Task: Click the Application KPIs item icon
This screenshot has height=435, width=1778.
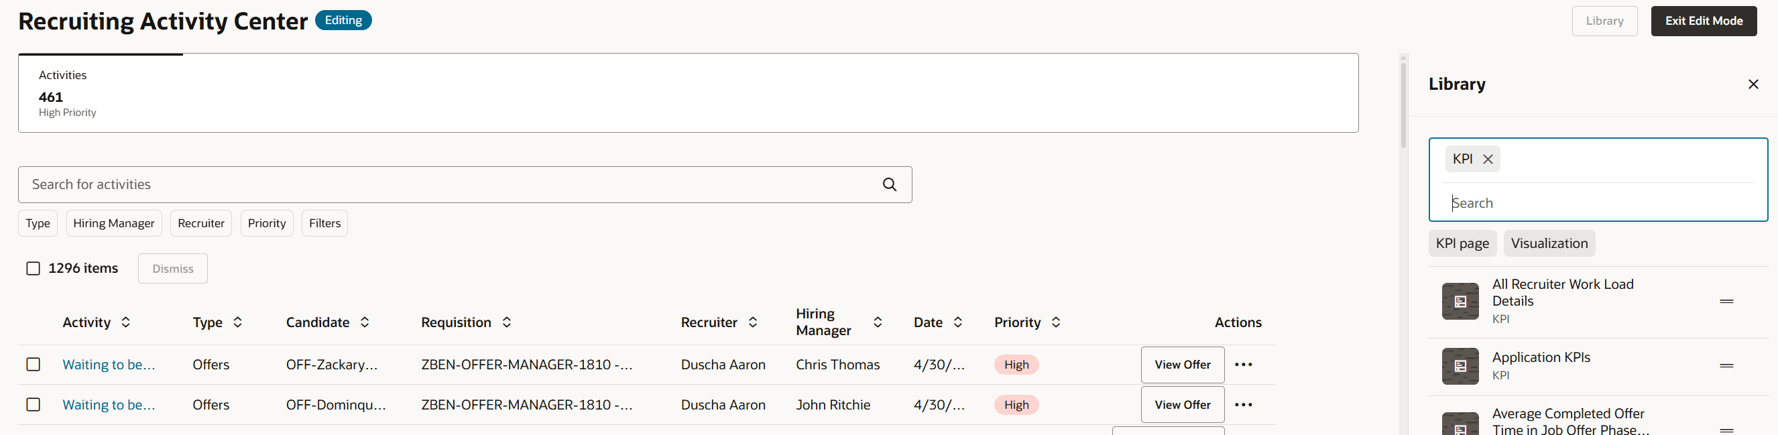Action: click(x=1460, y=366)
